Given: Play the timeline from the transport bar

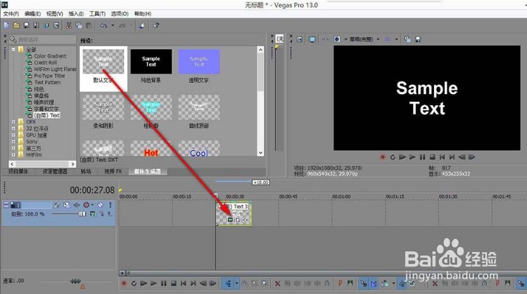Looking at the screenshot, I should click(x=153, y=283).
